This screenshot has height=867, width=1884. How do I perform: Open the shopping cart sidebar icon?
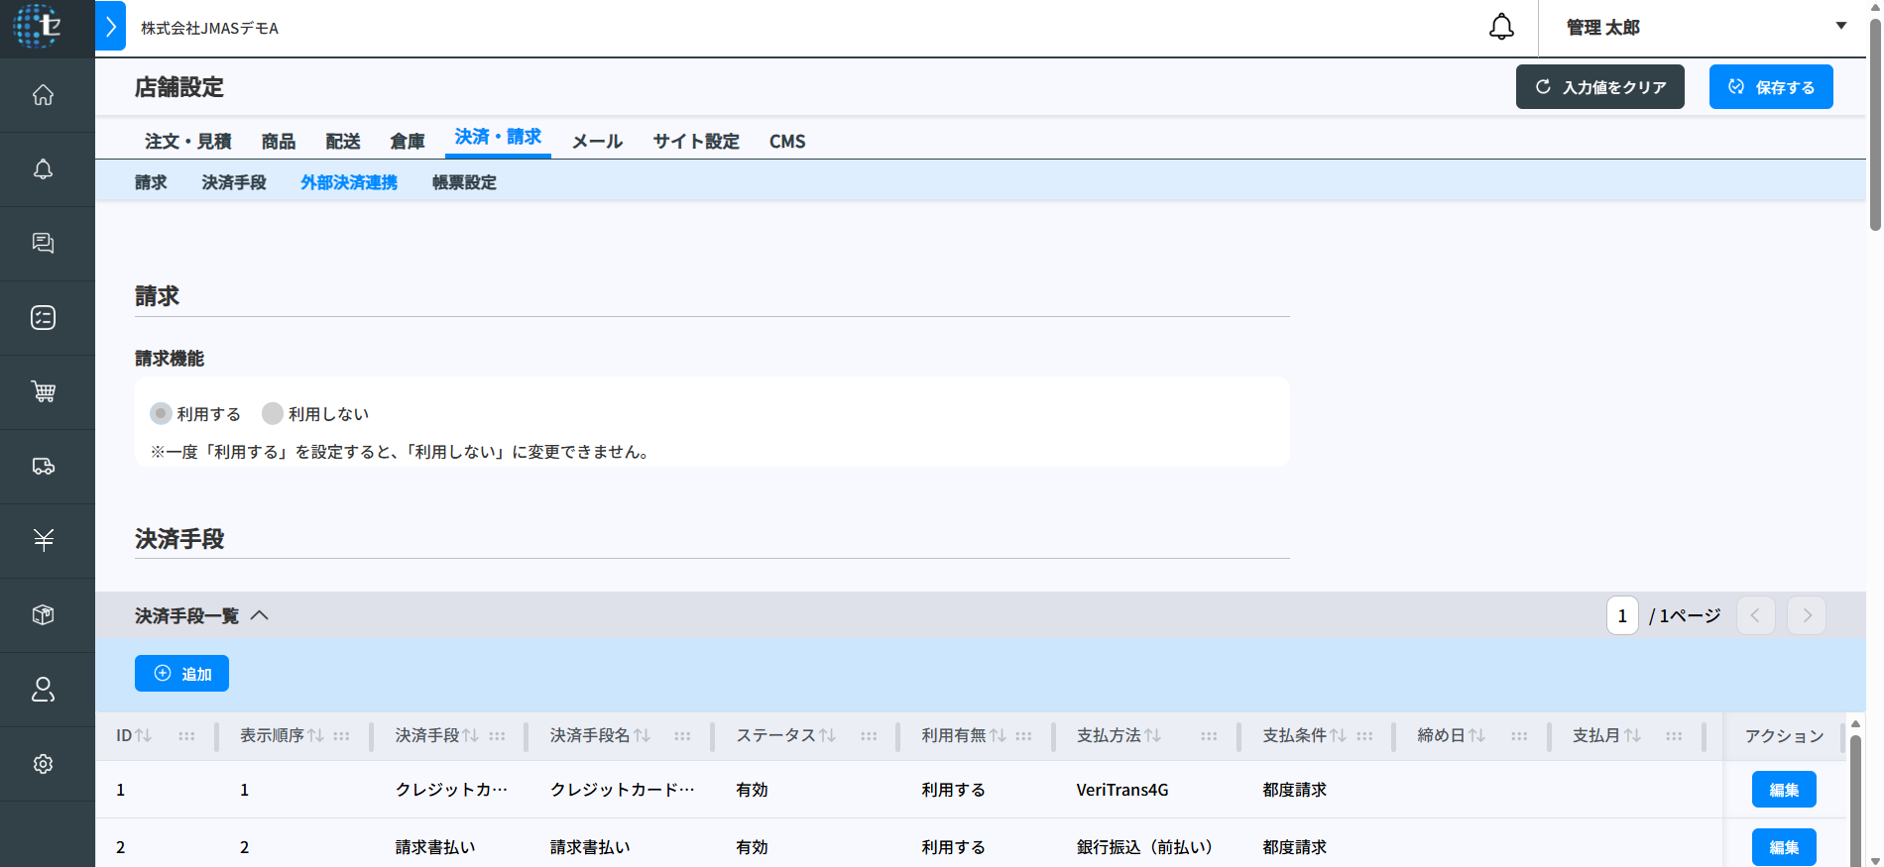pos(43,392)
